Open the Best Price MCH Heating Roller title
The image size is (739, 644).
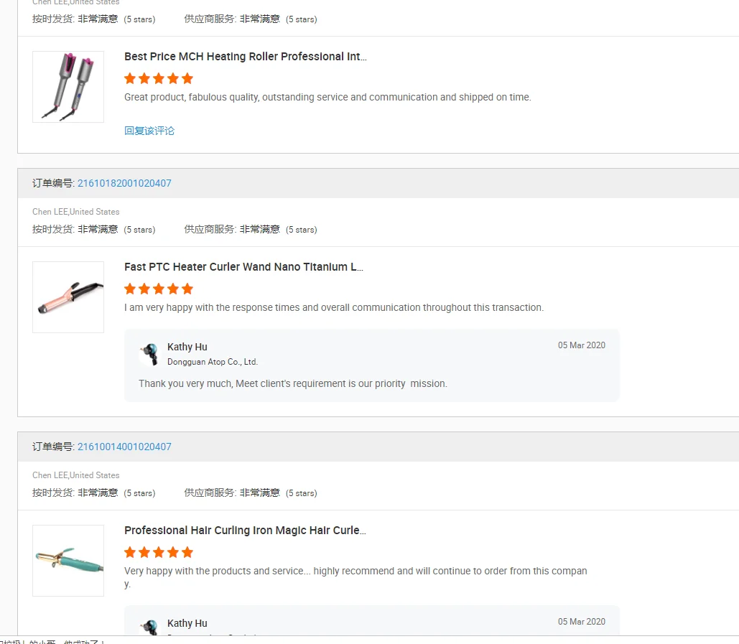click(245, 57)
